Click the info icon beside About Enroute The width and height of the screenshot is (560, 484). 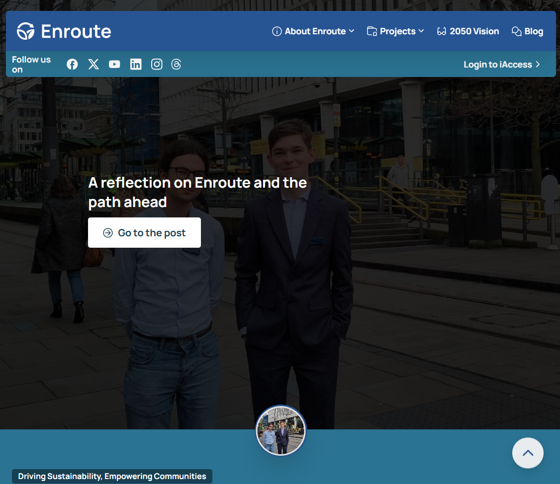click(277, 31)
